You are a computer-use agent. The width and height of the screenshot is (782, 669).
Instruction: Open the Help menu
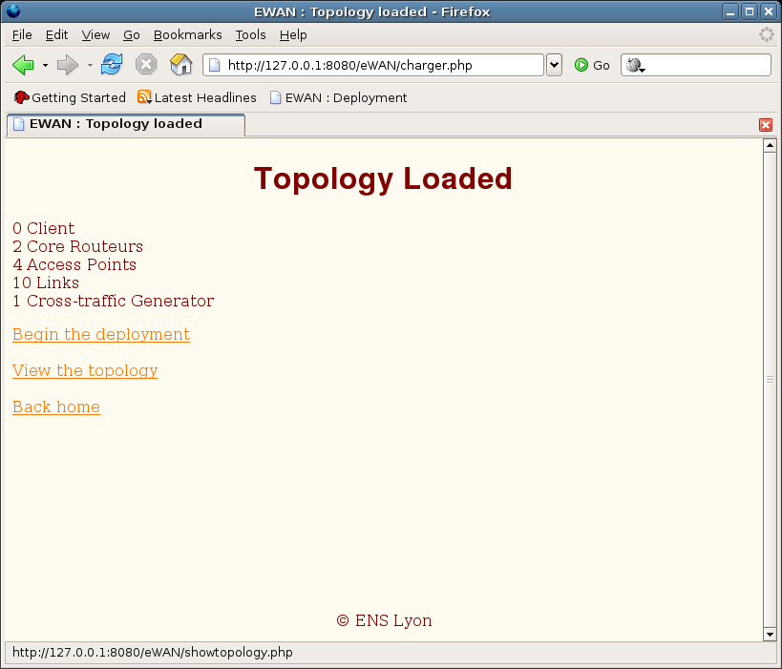pyautogui.click(x=293, y=35)
